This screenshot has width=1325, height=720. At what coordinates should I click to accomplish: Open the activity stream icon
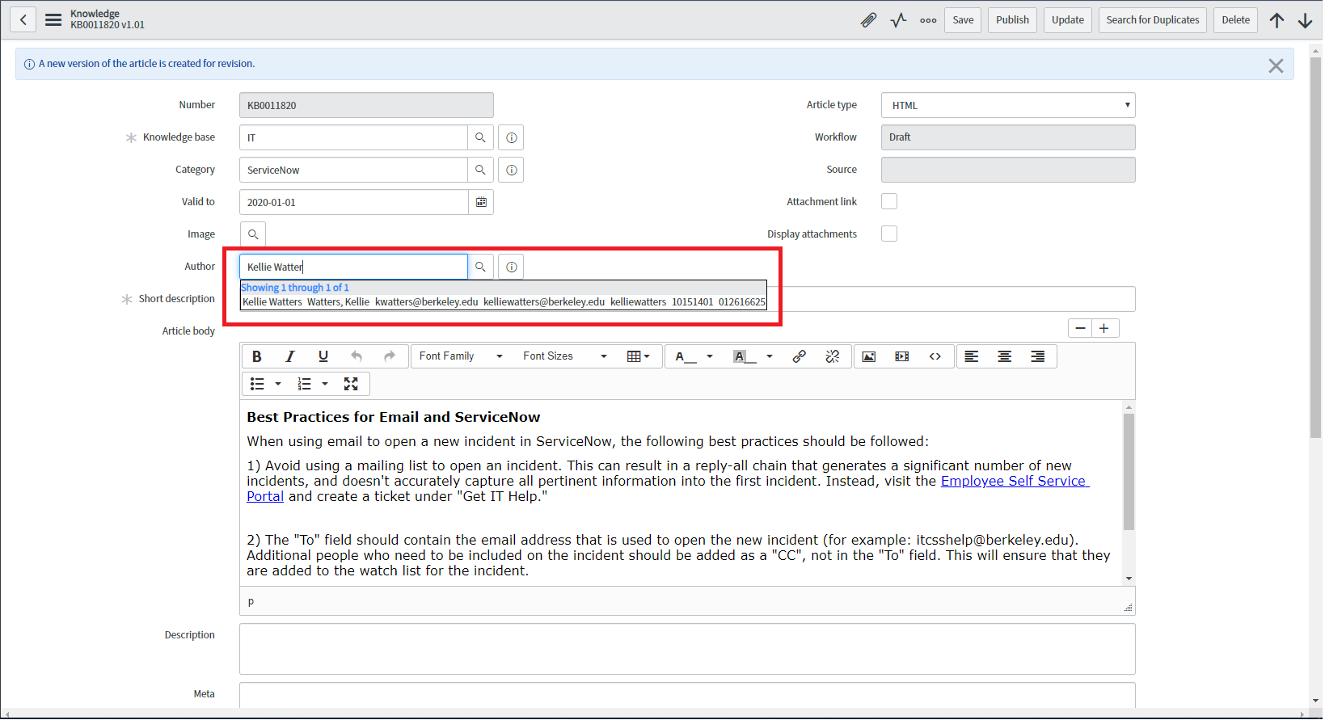point(898,20)
